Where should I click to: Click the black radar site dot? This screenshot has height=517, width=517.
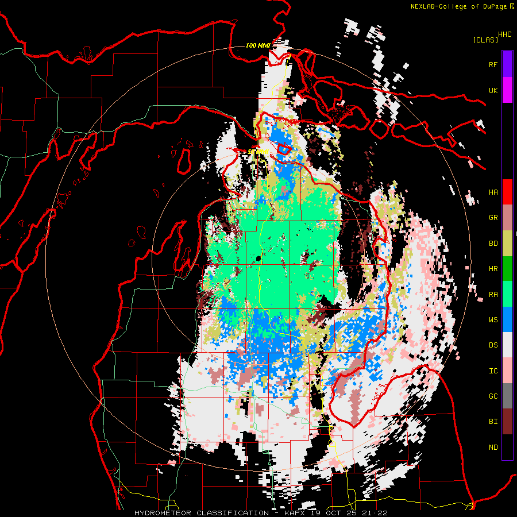pyautogui.click(x=258, y=259)
